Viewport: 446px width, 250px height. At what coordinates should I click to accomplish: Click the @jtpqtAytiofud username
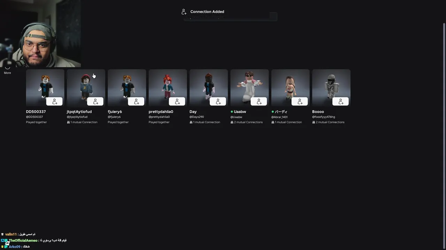77,117
